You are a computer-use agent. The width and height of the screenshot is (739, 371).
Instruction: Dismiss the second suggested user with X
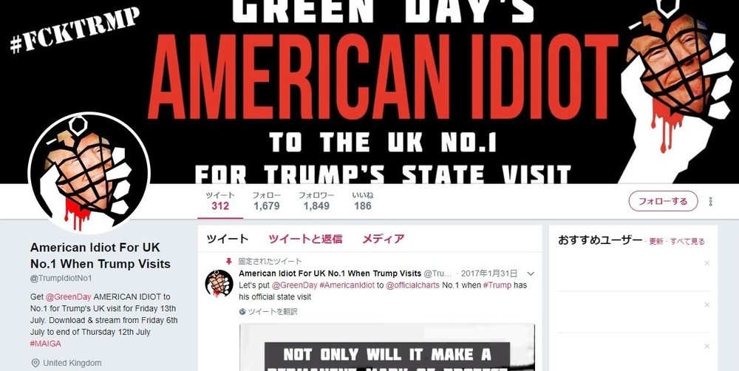tap(706, 304)
